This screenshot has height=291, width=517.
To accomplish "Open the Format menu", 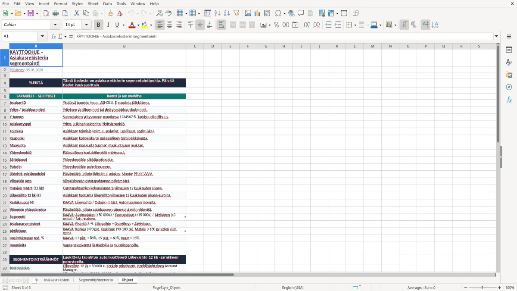I will pos(60,3).
